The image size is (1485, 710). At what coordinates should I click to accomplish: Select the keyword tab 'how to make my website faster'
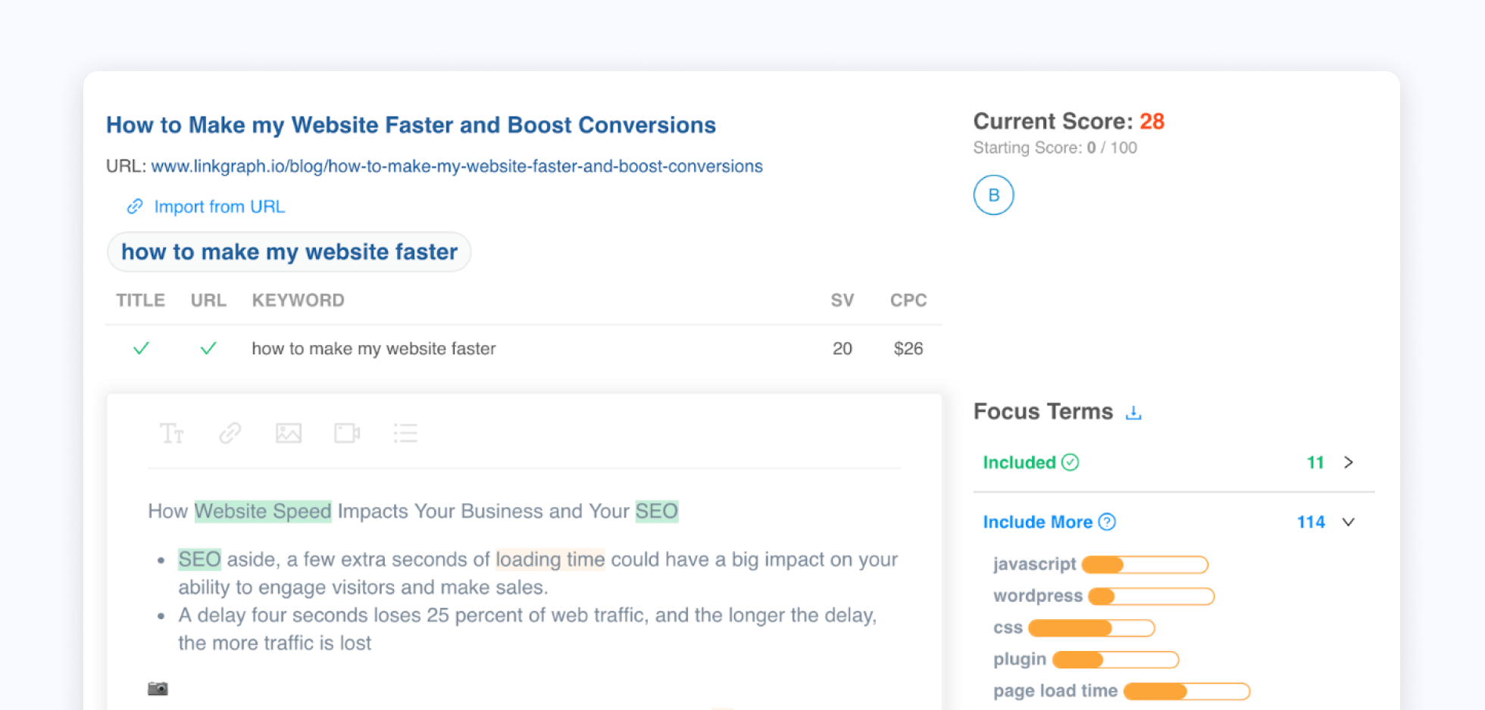(x=289, y=252)
